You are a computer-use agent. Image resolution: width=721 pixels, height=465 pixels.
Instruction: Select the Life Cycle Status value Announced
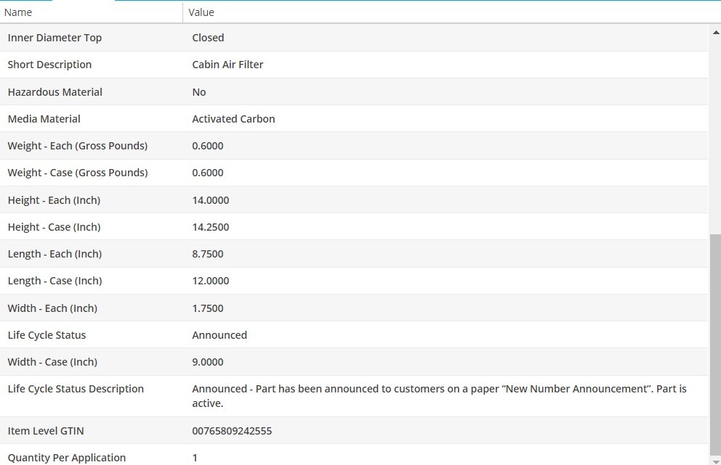click(219, 335)
